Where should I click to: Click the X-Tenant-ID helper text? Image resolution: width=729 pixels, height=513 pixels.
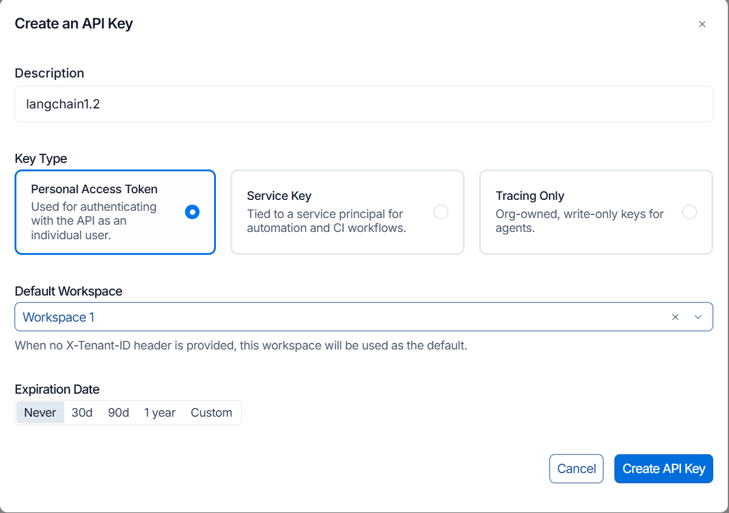click(x=241, y=346)
